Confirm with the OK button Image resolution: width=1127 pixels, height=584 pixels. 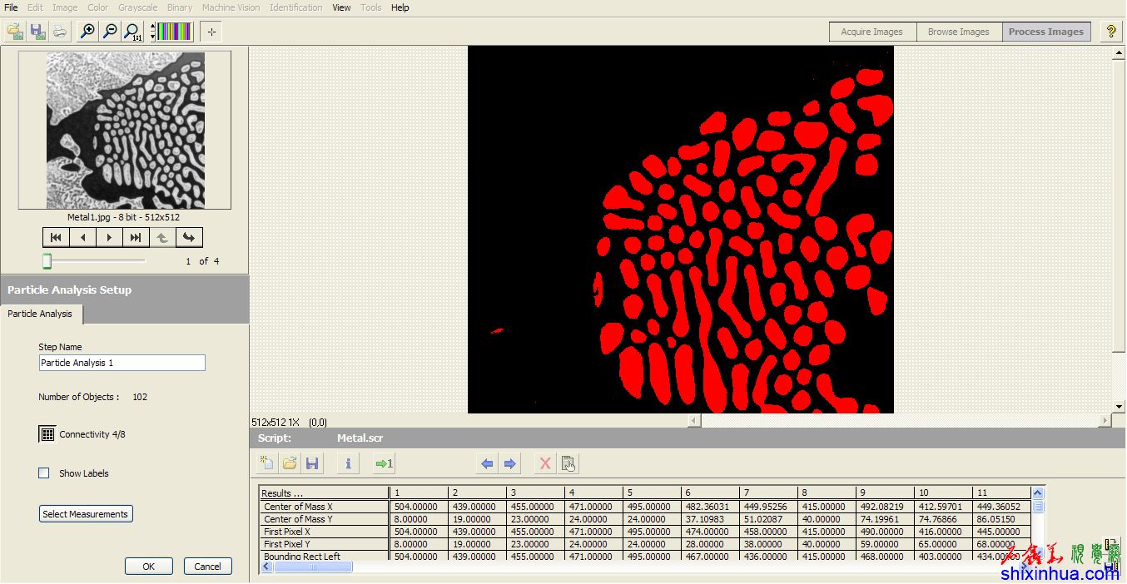(x=148, y=567)
